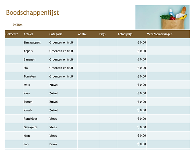Screen dimensions: 194x150
Task: Click the grocery bag picture
Action: (x=162, y=17)
